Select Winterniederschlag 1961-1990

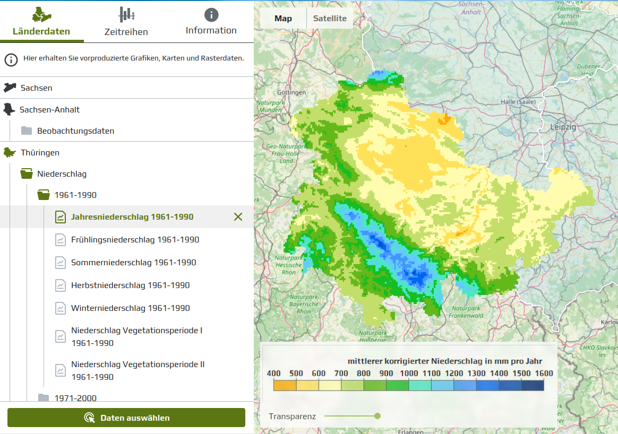130,308
